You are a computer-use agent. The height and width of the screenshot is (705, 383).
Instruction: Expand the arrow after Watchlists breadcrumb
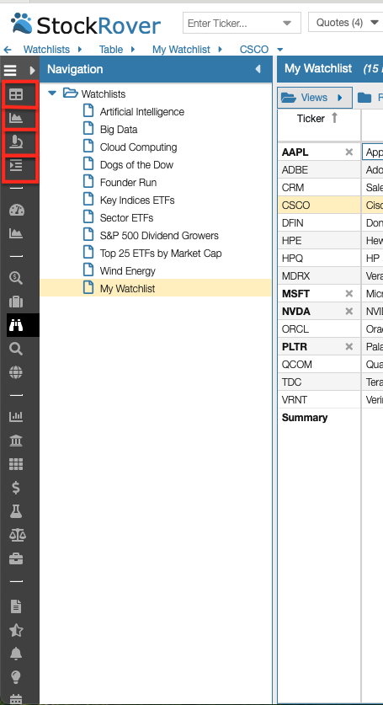point(80,50)
